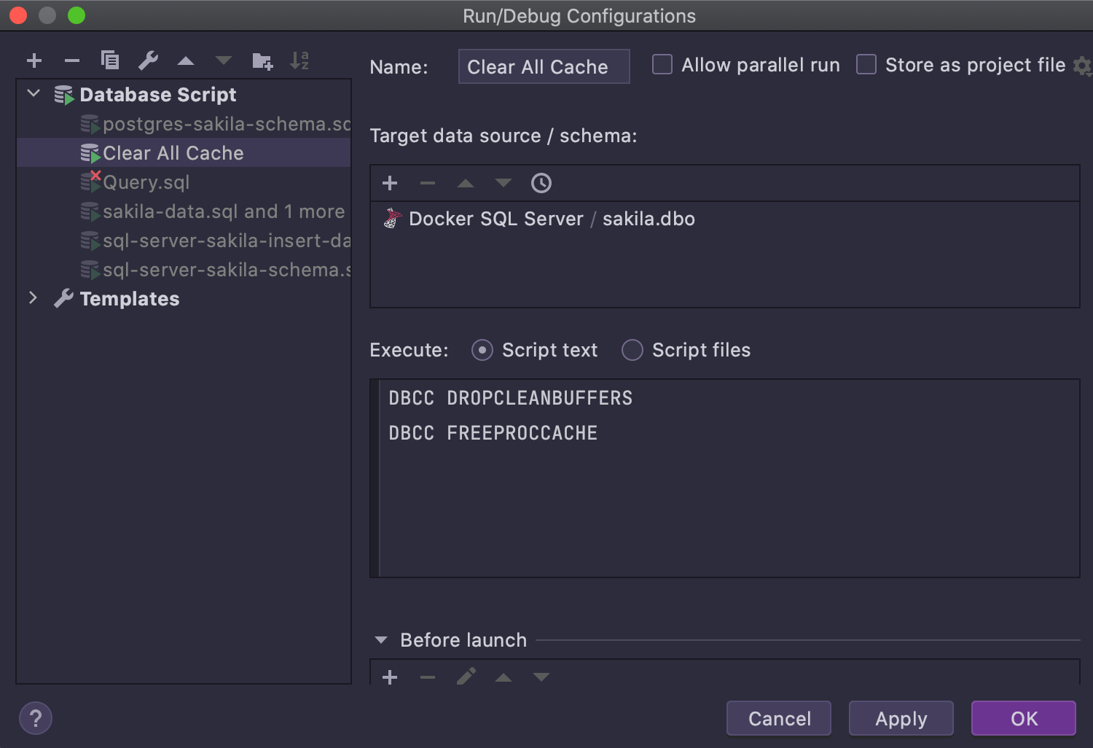This screenshot has width=1093, height=748.
Task: Create a new configuration folder
Action: click(262, 61)
